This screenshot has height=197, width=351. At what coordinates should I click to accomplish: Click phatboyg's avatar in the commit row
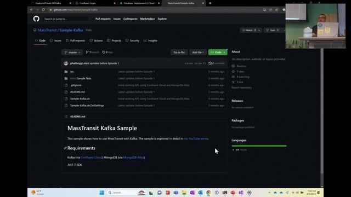(66, 63)
